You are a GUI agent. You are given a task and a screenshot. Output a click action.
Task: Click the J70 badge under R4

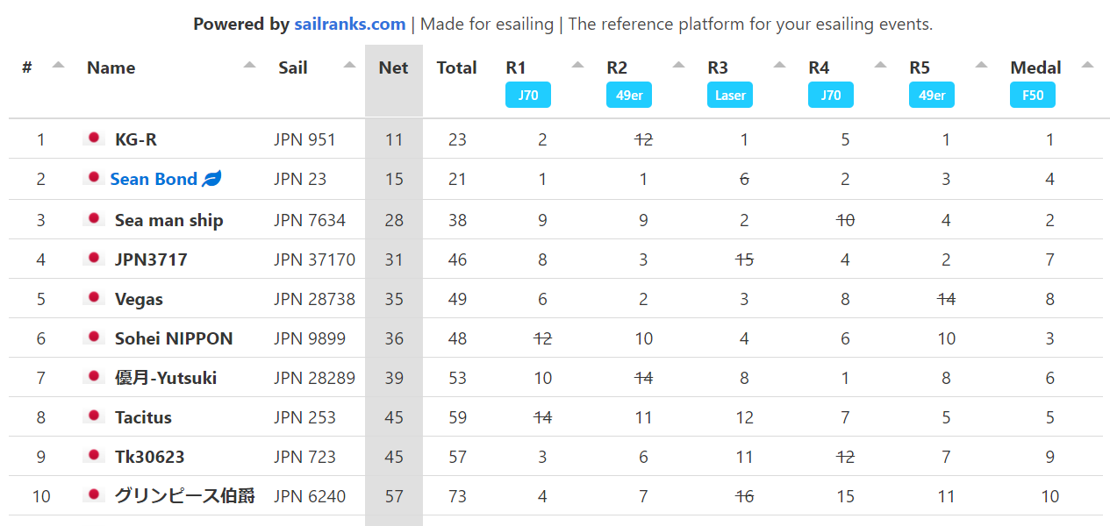(x=830, y=96)
